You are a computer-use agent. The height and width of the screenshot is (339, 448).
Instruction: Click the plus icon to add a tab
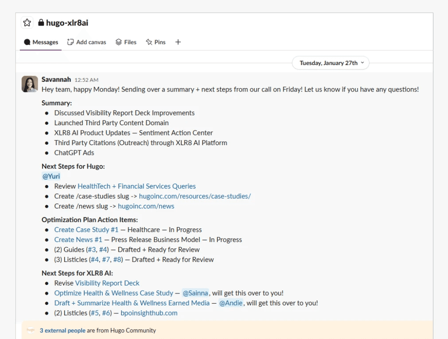178,42
